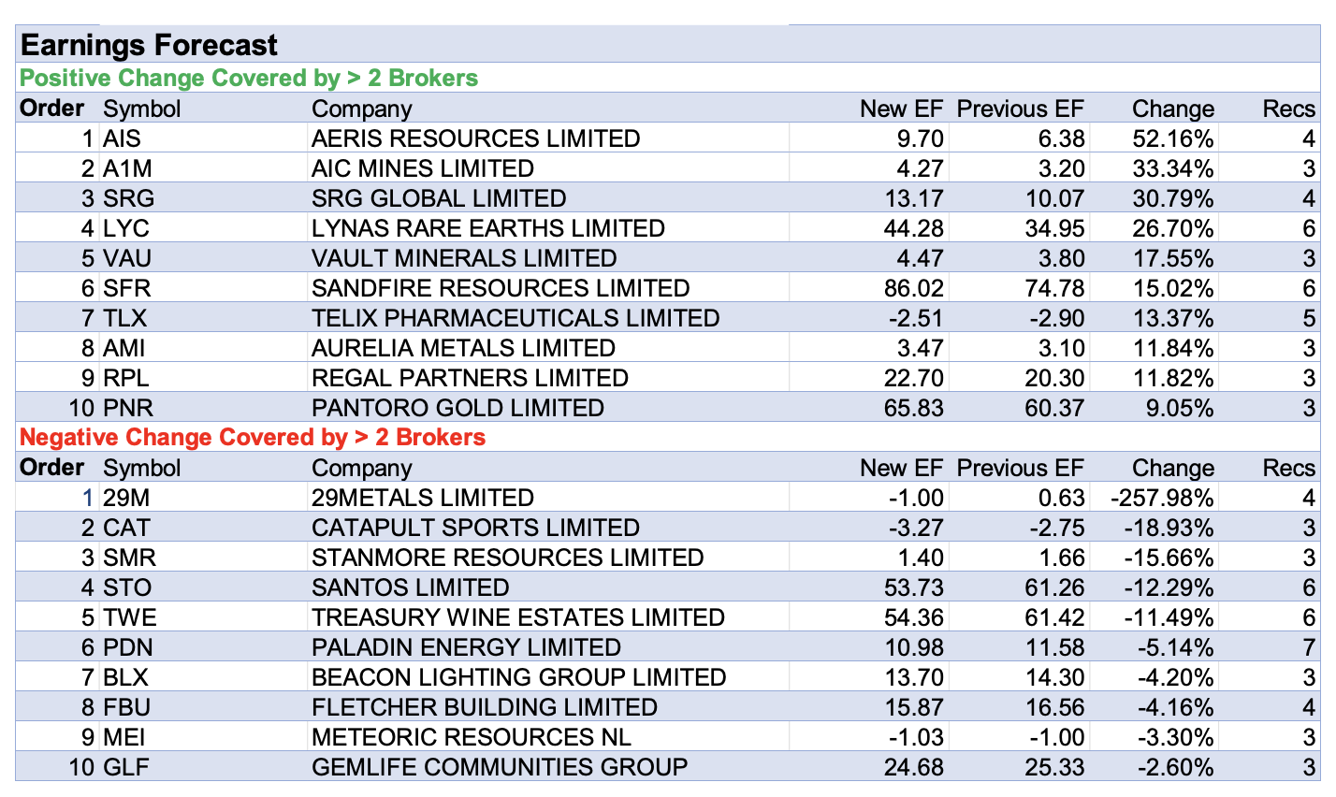Click the New EF value 44.28
1336x797 pixels.
point(914,228)
